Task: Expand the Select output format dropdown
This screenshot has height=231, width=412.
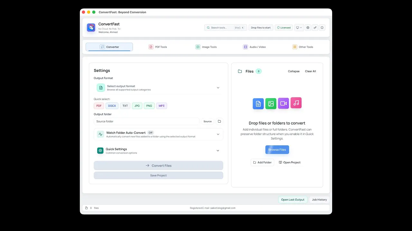Action: (158, 88)
